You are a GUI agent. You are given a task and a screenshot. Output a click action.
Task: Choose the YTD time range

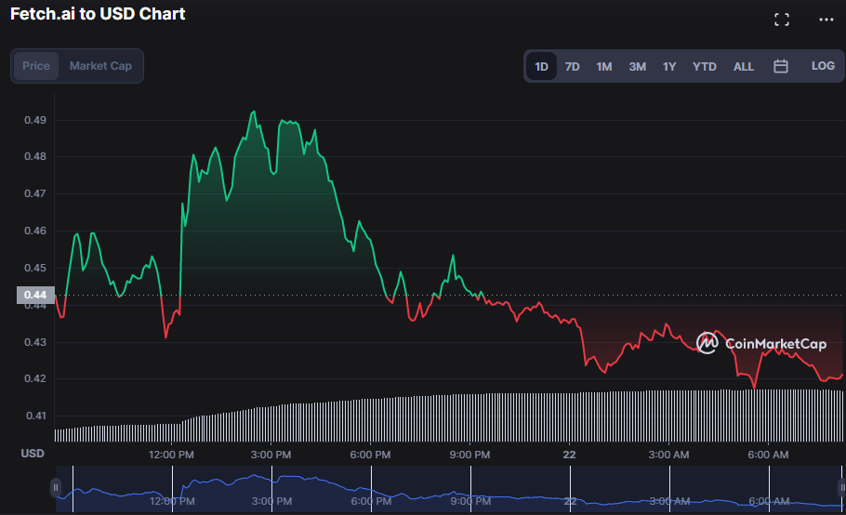[705, 66]
